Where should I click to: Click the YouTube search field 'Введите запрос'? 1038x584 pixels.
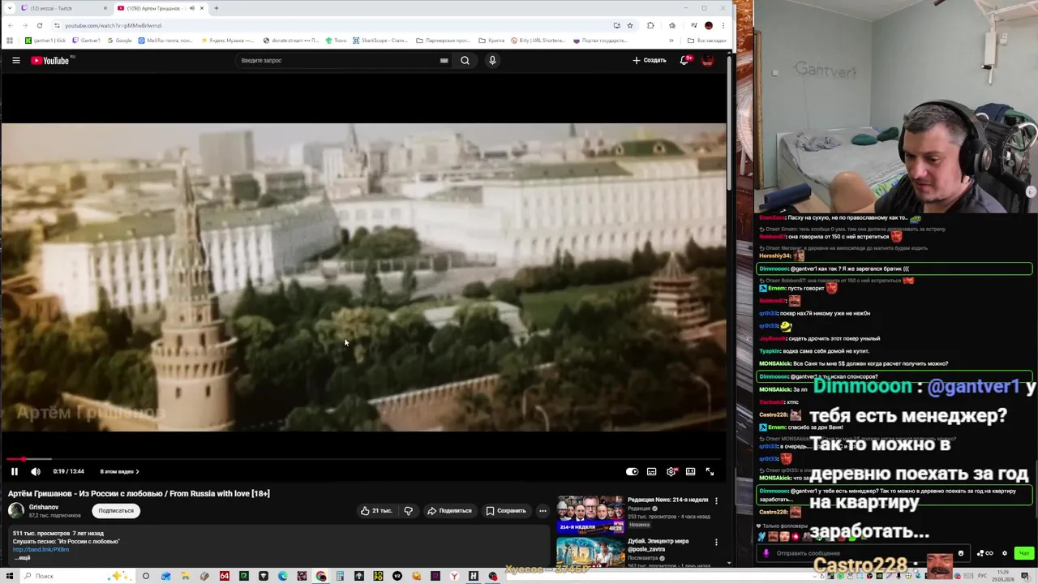tap(337, 60)
